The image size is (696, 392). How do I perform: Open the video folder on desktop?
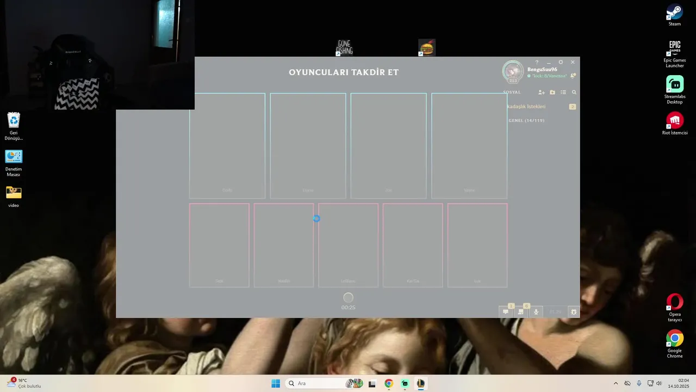click(x=14, y=197)
